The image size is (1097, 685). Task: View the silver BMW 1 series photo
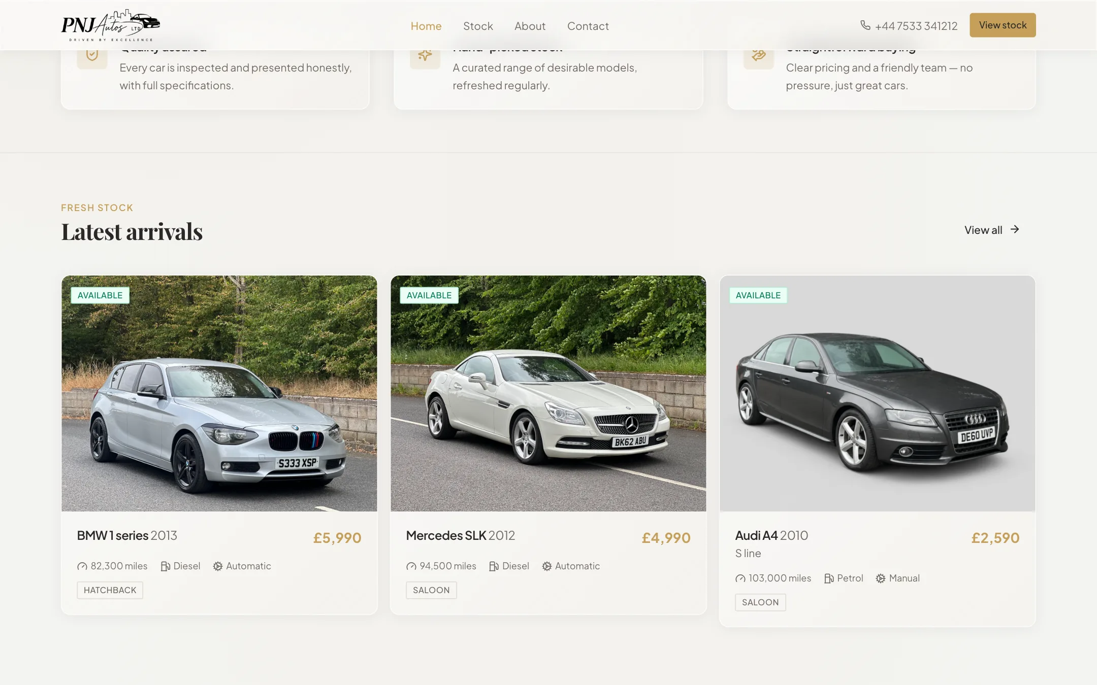coord(219,393)
